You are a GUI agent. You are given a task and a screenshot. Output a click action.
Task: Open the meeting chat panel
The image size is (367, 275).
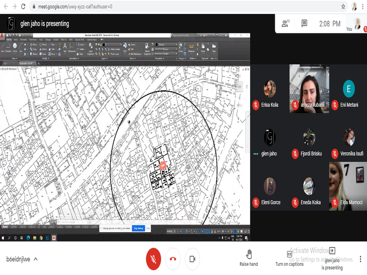pos(304,23)
